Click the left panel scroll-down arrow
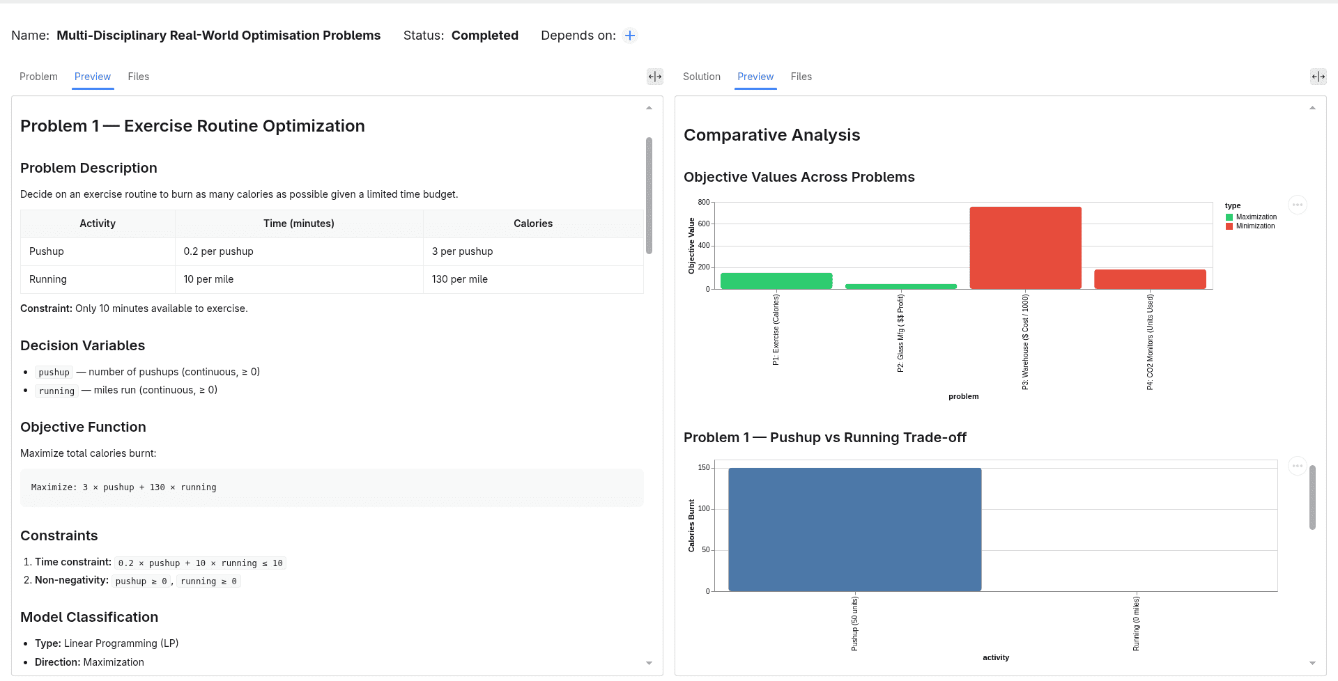Image resolution: width=1338 pixels, height=681 pixels. click(649, 664)
